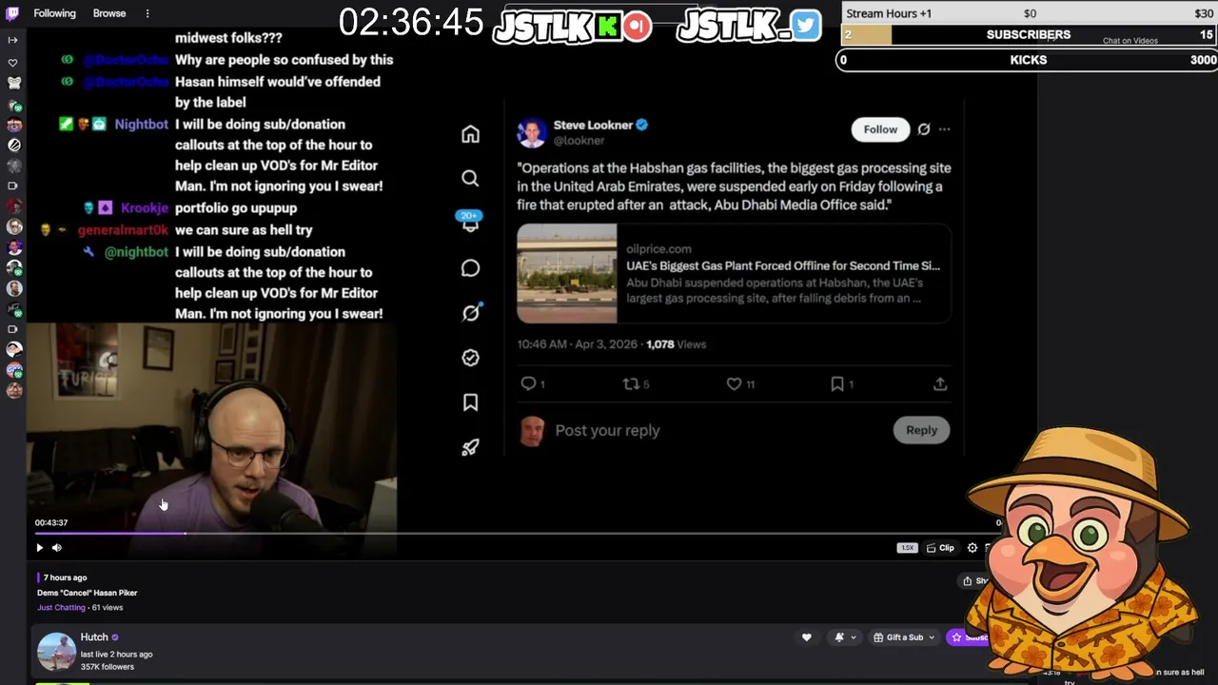The width and height of the screenshot is (1218, 685).
Task: Click the Nightbot username in chat
Action: tap(141, 124)
